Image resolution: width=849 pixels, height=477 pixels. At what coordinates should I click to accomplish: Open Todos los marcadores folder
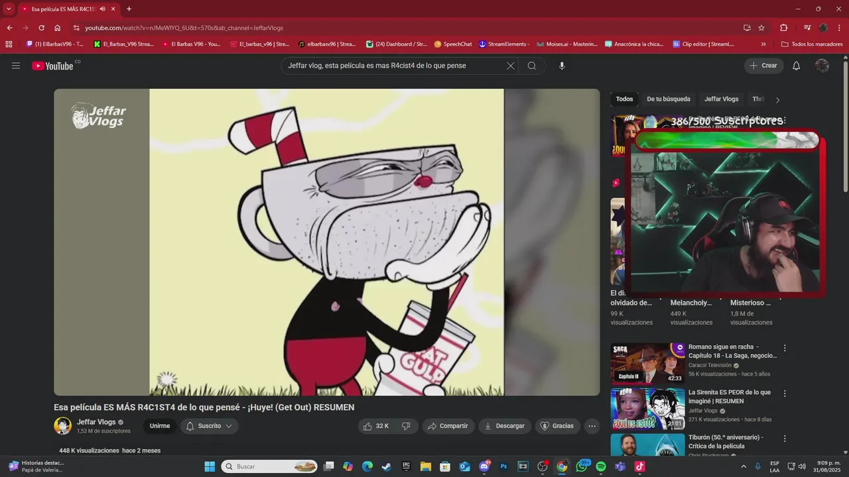(812, 44)
